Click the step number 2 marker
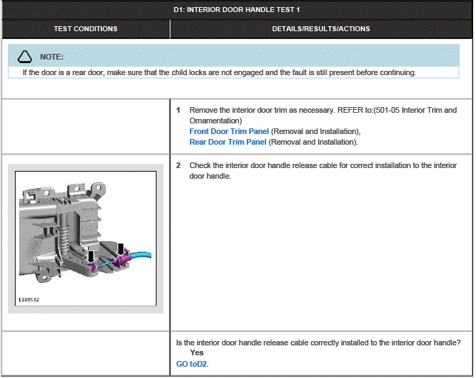The width and height of the screenshot is (476, 378). pos(178,165)
